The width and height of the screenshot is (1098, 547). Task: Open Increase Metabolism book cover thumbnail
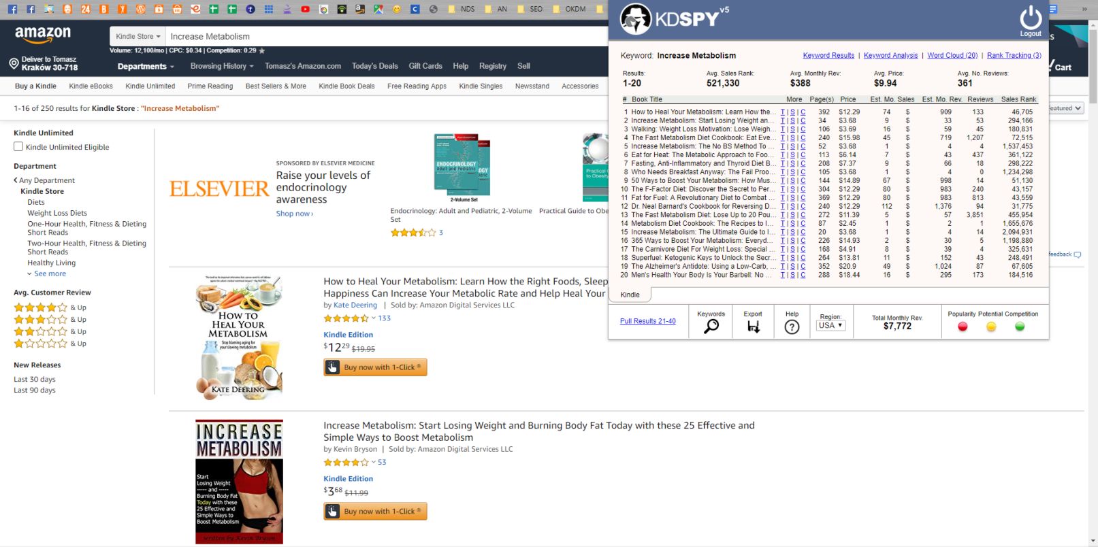pyautogui.click(x=239, y=482)
